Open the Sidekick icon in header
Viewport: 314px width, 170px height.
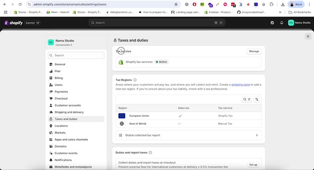[272, 23]
